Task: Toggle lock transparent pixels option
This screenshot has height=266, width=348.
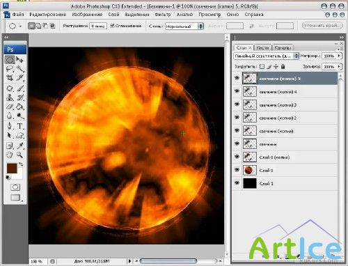Action: pyautogui.click(x=262, y=67)
